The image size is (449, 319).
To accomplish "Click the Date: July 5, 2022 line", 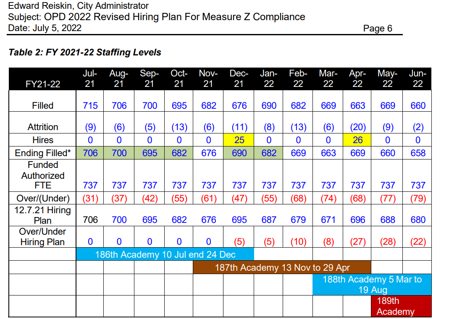I will tap(45, 28).
